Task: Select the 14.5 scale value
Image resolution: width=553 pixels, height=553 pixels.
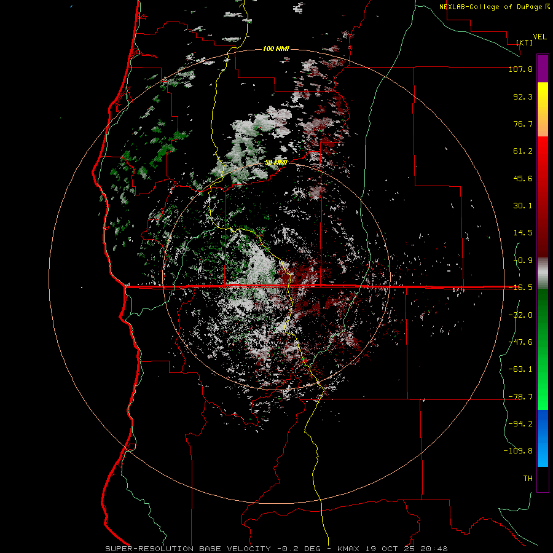Action: point(523,233)
